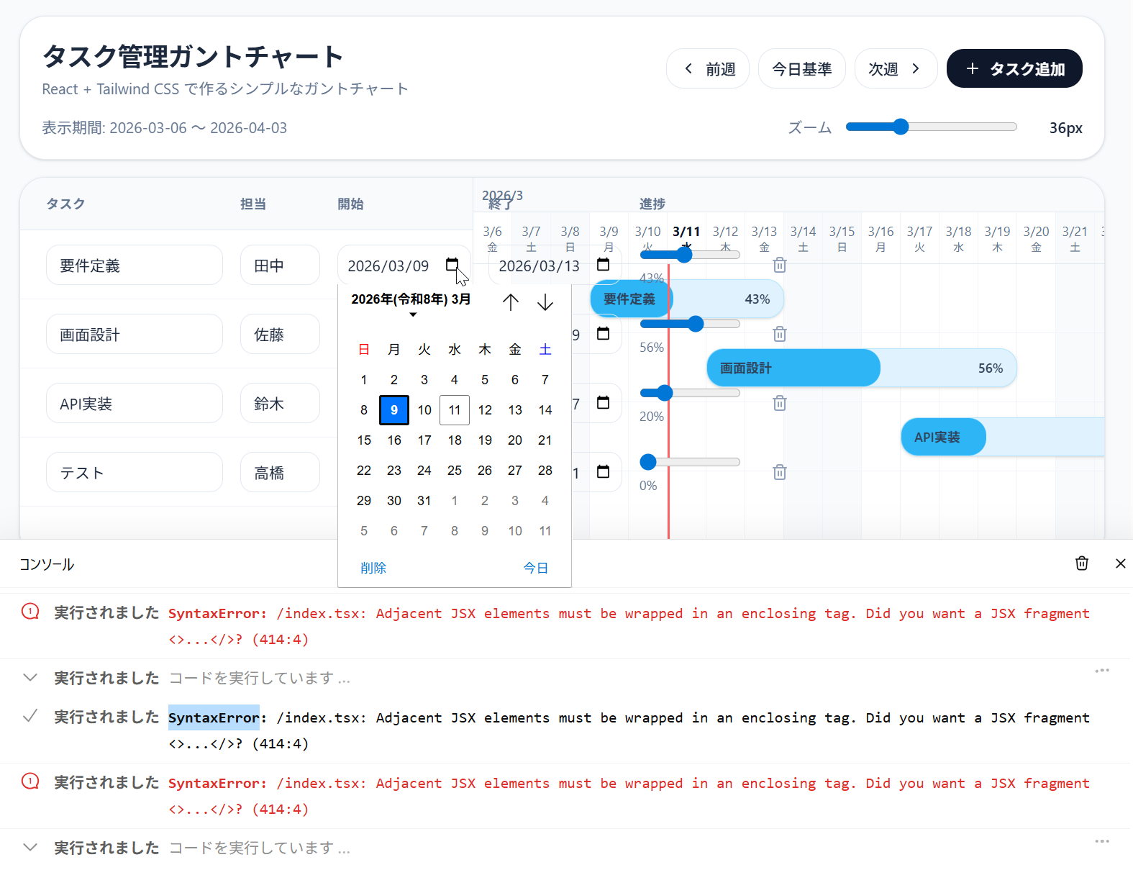Screen dimensions: 1133x870
Task: Select day 31 in the date picker
Action: (424, 500)
